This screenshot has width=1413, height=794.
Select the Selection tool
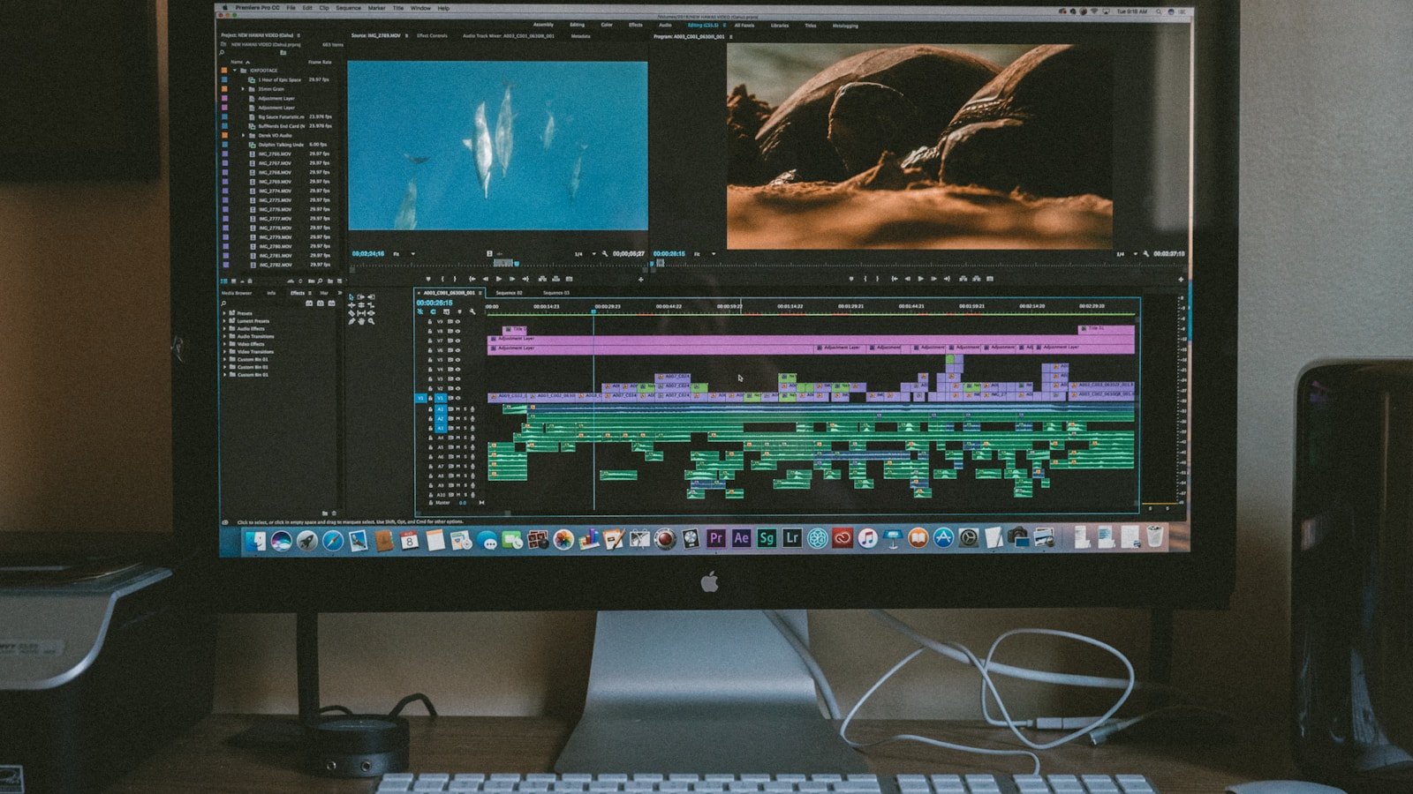[351, 296]
